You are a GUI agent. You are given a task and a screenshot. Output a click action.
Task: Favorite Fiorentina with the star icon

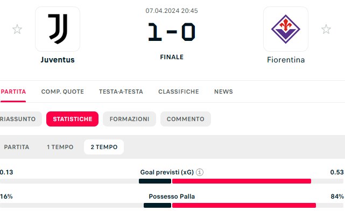click(326, 29)
